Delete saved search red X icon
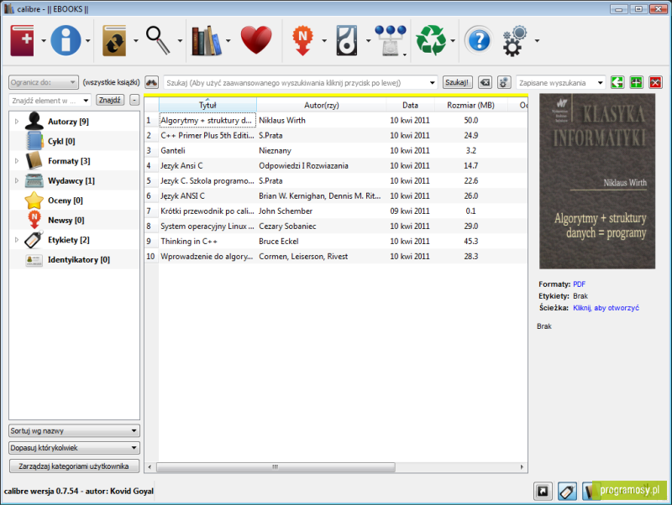Viewport: 672px width, 505px height. [x=656, y=82]
